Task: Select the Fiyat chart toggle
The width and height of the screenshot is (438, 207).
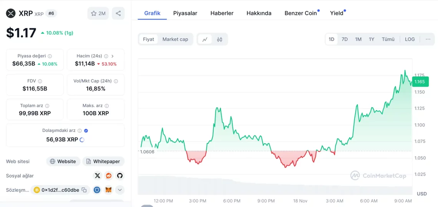Action: [x=148, y=39]
